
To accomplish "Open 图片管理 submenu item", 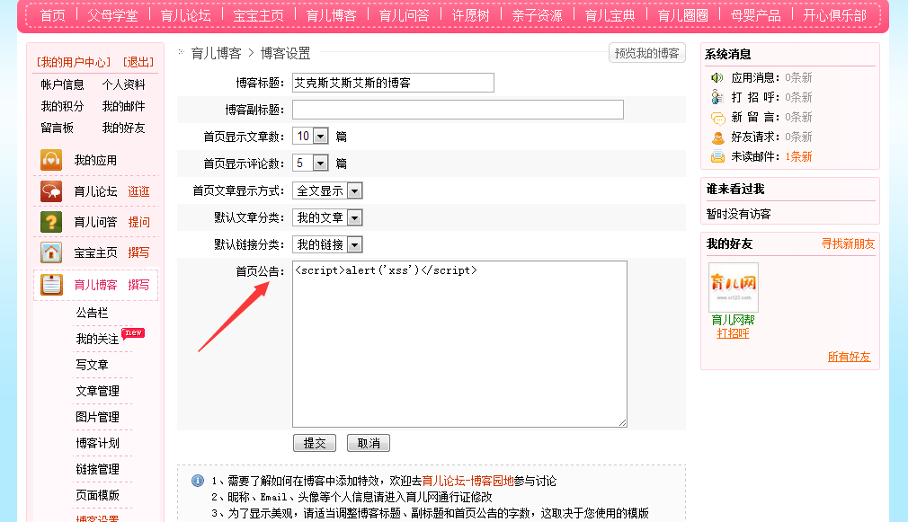I will coord(97,417).
